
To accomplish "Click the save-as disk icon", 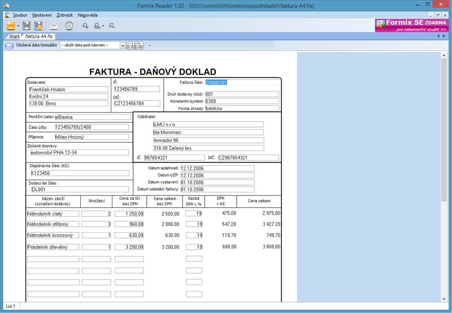I will pos(38,25).
